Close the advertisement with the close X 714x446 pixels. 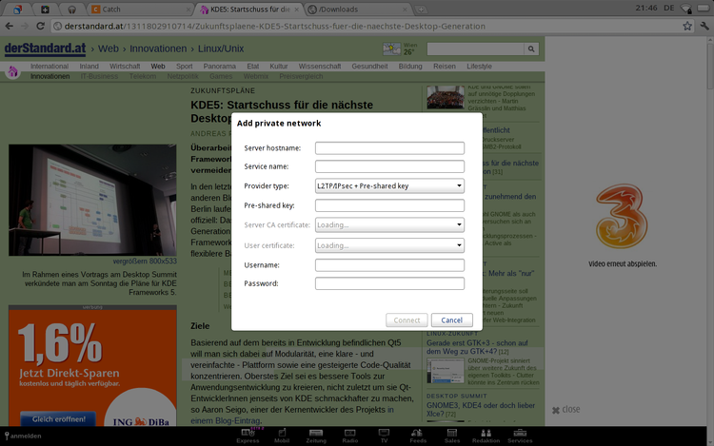click(x=557, y=410)
